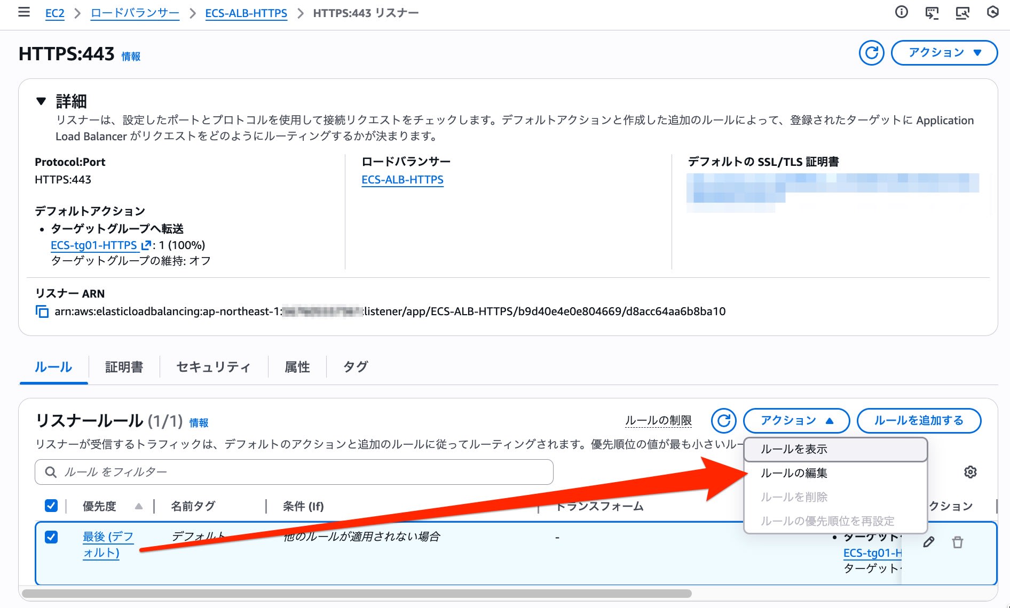
Task: Click the ルール をフィルター search field
Action: 294,472
